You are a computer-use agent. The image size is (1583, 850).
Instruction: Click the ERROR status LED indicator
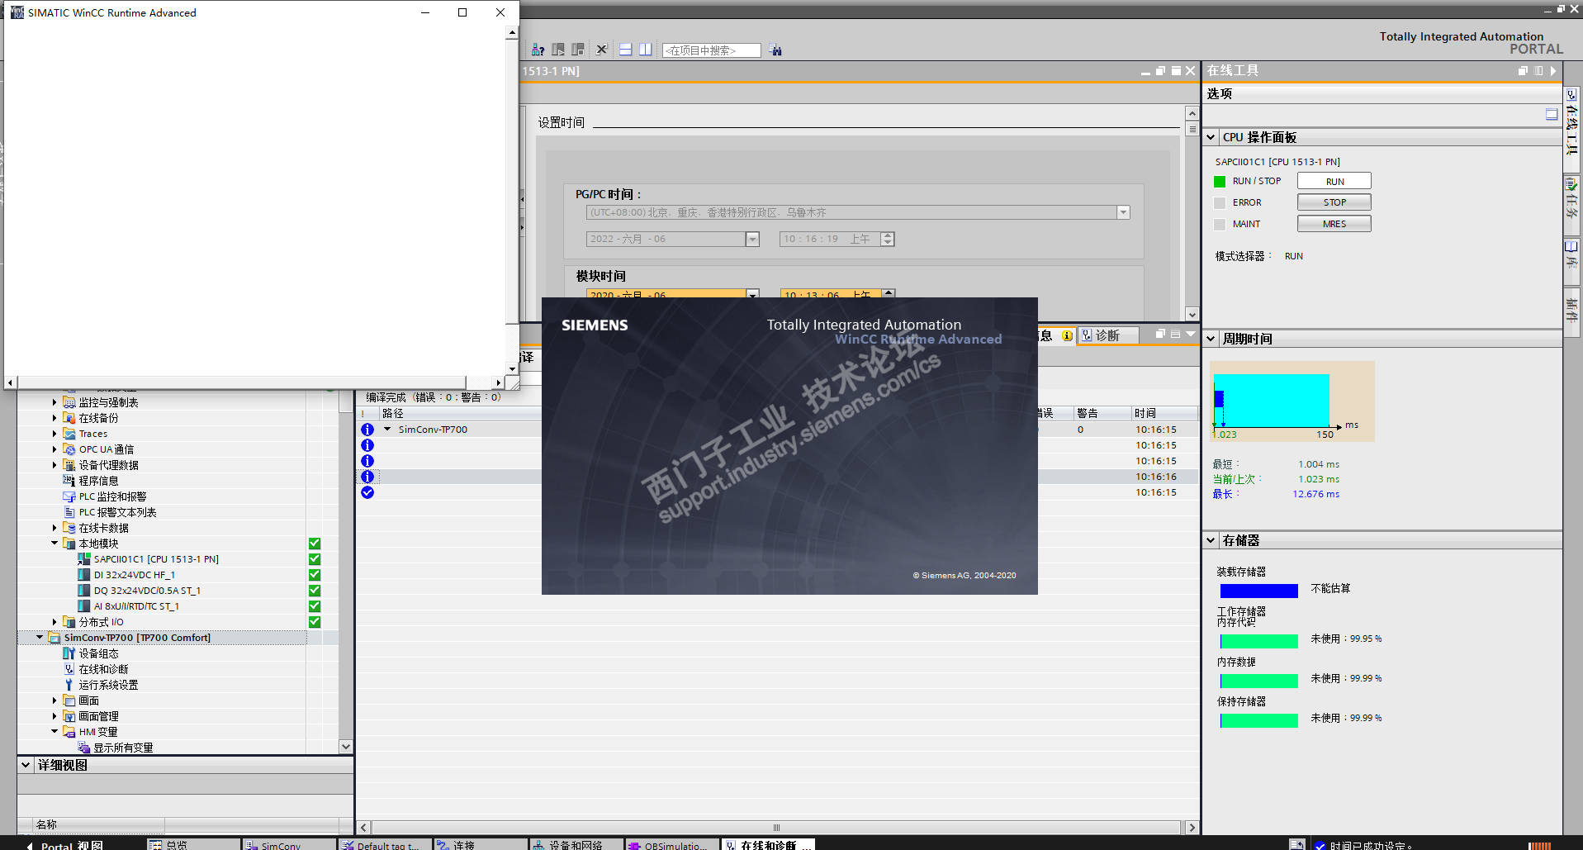[1220, 203]
